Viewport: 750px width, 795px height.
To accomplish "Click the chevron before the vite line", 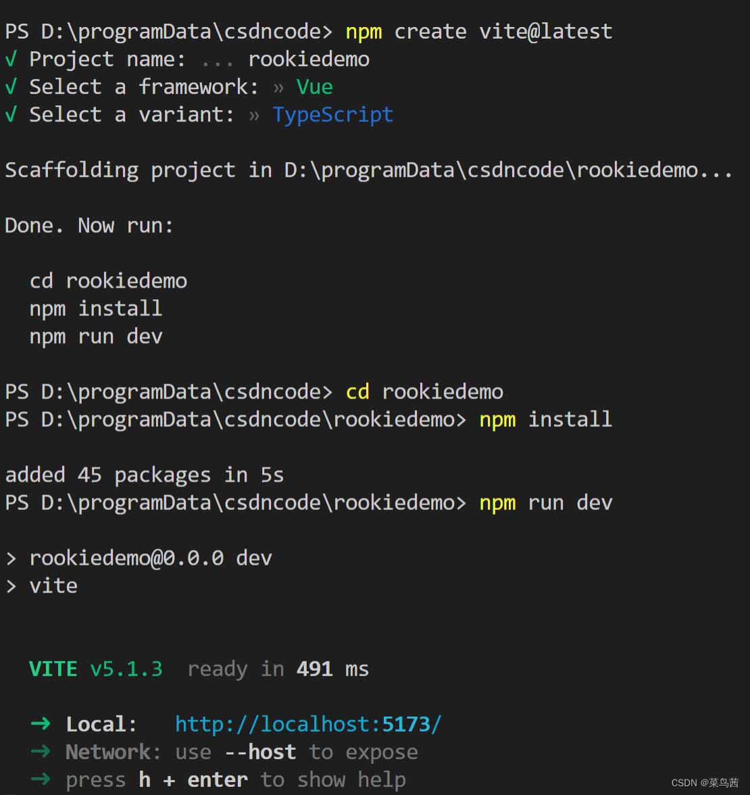I will click(x=11, y=586).
